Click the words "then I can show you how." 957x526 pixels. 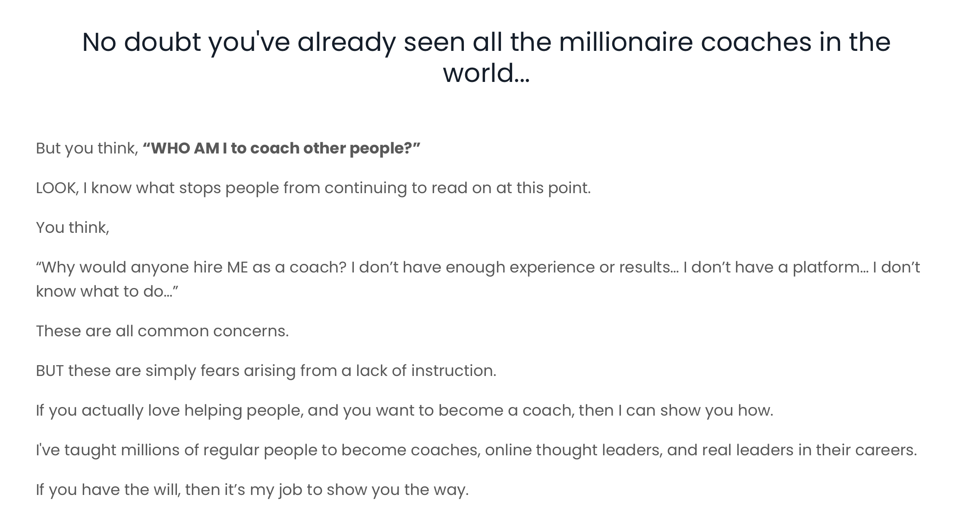[x=676, y=410]
